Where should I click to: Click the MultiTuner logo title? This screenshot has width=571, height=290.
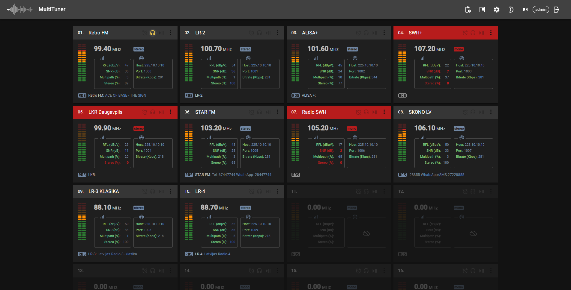tap(52, 9)
